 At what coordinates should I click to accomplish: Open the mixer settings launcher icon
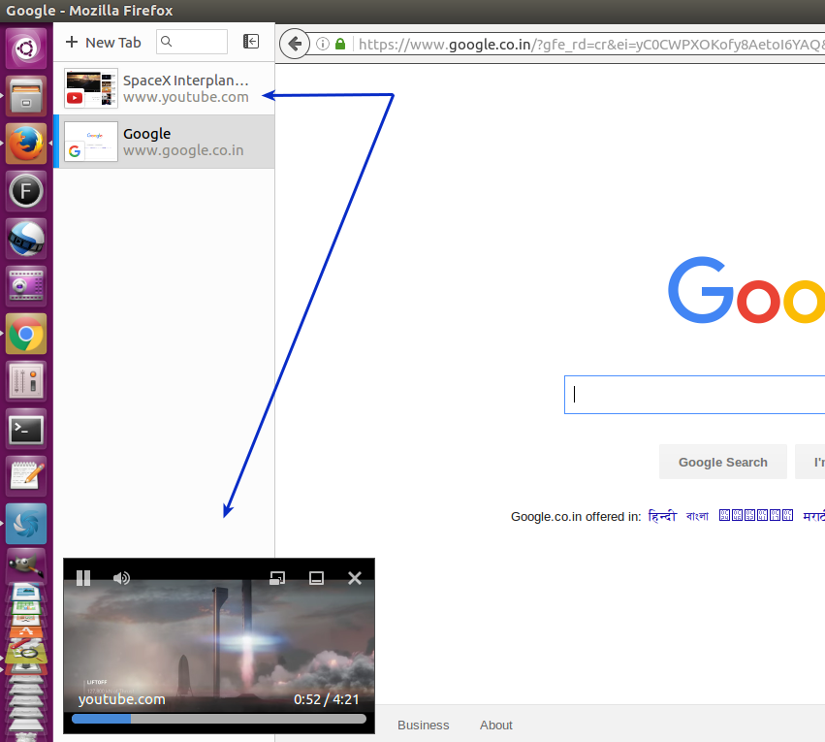pos(26,381)
